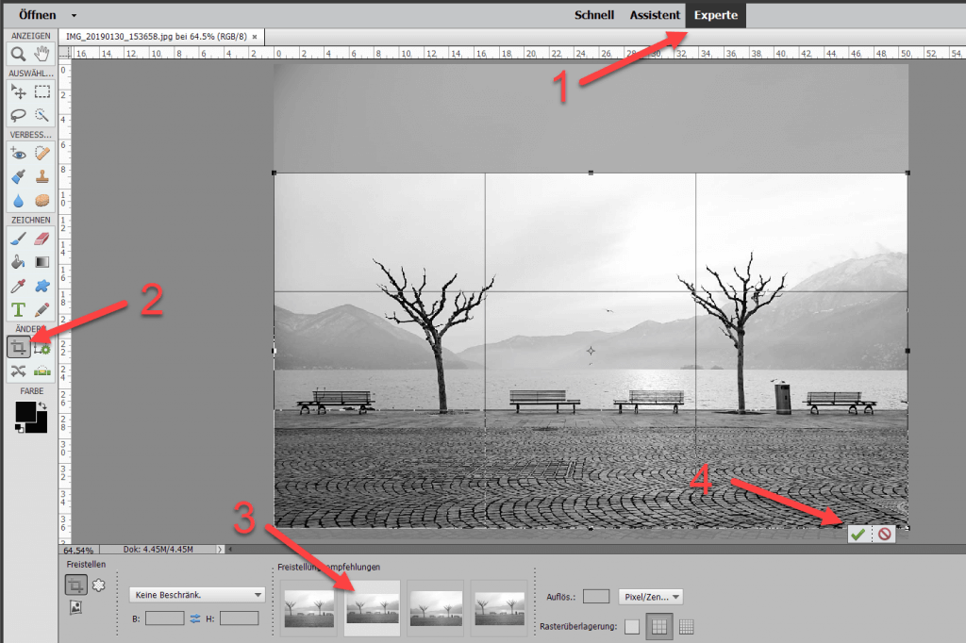The image size is (966, 643).
Task: Select the Crop tool in toolbox
Action: [19, 347]
